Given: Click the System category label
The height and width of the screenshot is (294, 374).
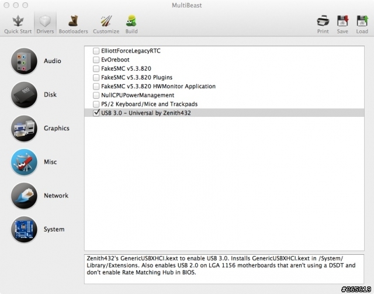Looking at the screenshot, I should click(x=54, y=229).
